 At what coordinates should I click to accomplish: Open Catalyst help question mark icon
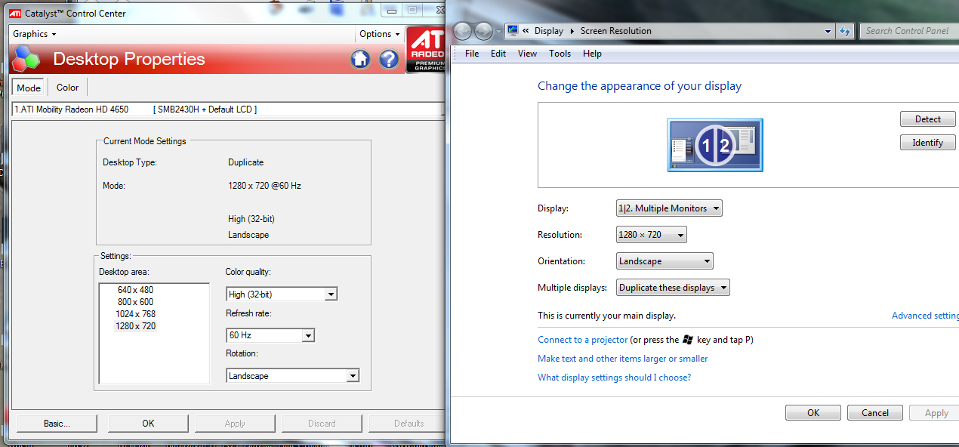pyautogui.click(x=389, y=59)
